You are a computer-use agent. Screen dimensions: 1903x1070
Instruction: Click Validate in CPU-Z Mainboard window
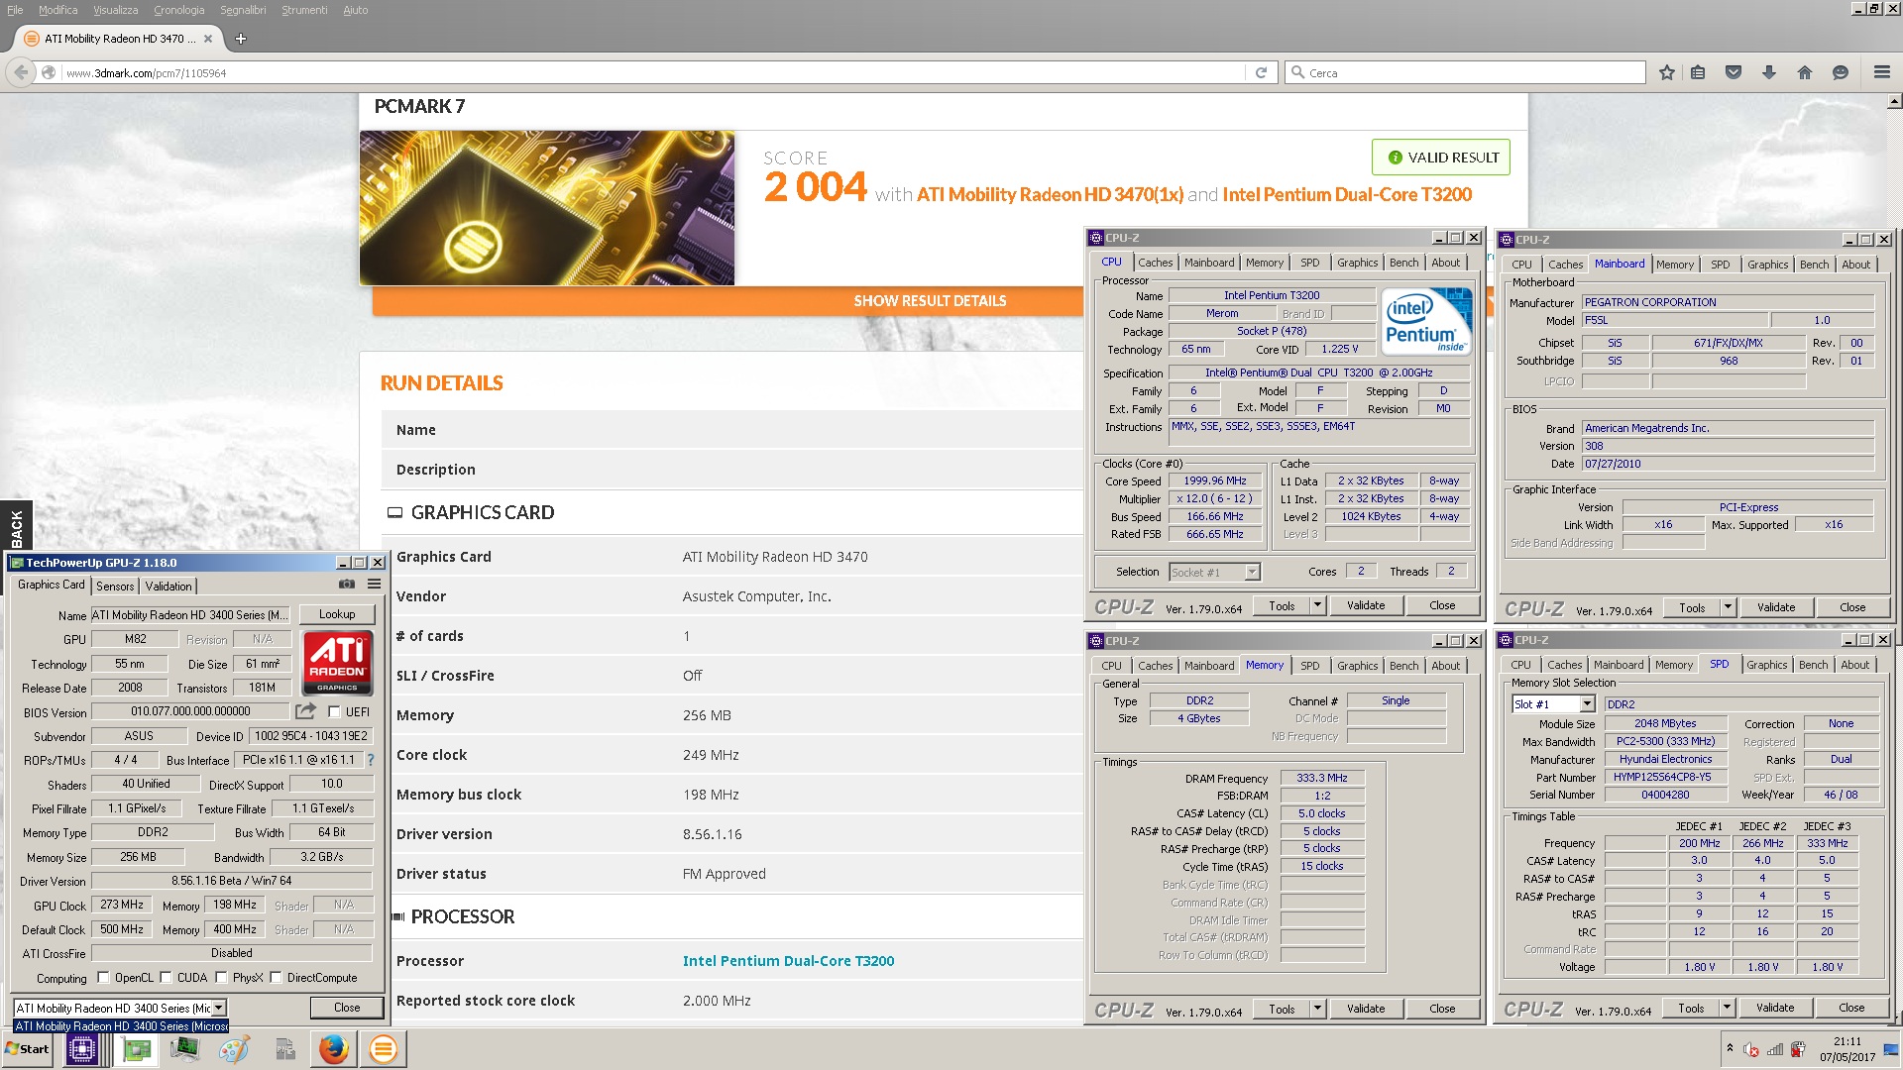pyautogui.click(x=1775, y=607)
